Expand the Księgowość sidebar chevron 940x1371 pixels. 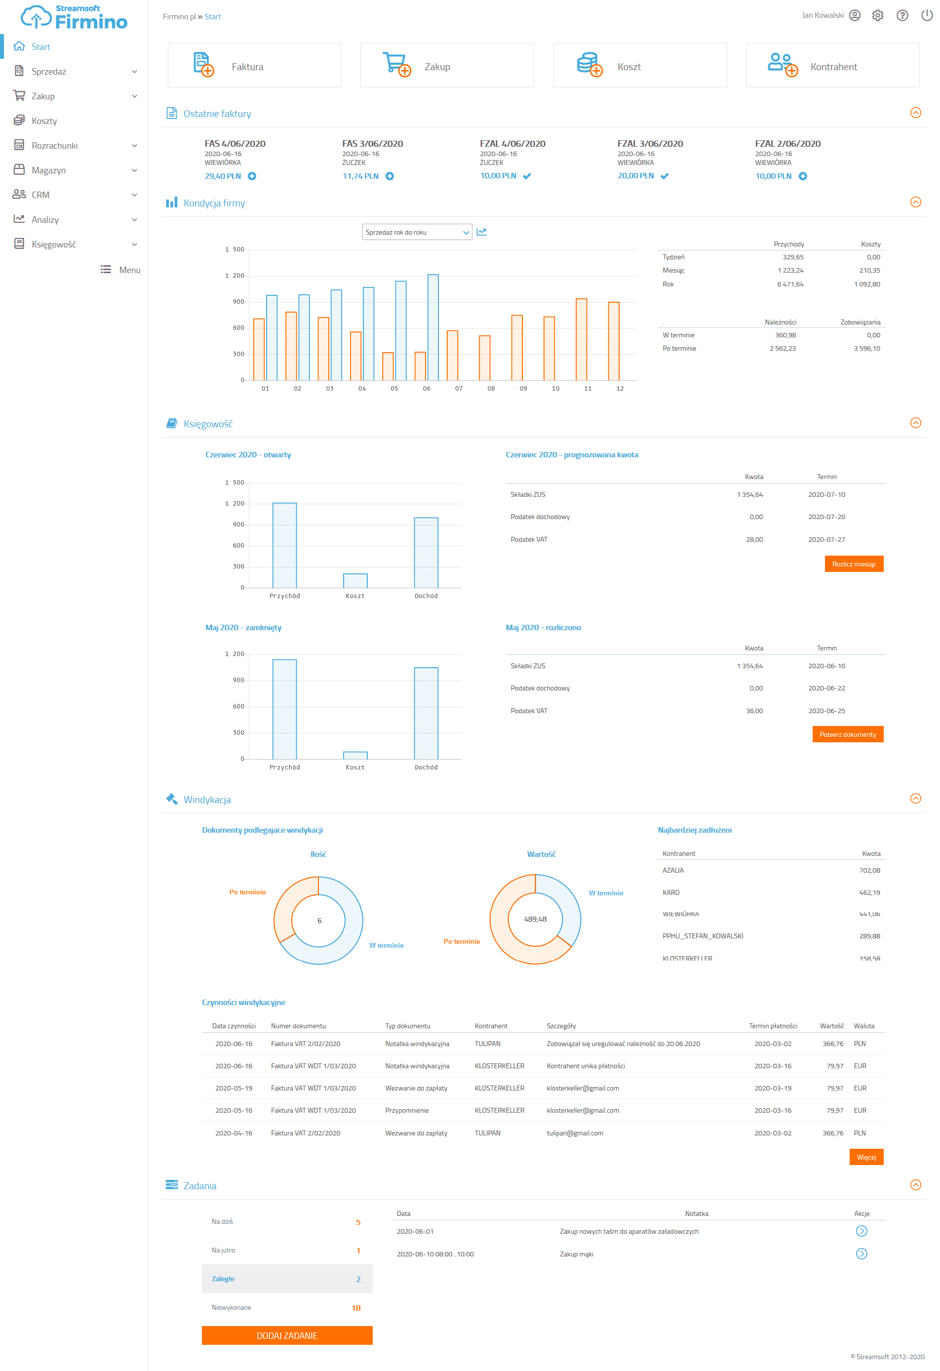click(134, 244)
